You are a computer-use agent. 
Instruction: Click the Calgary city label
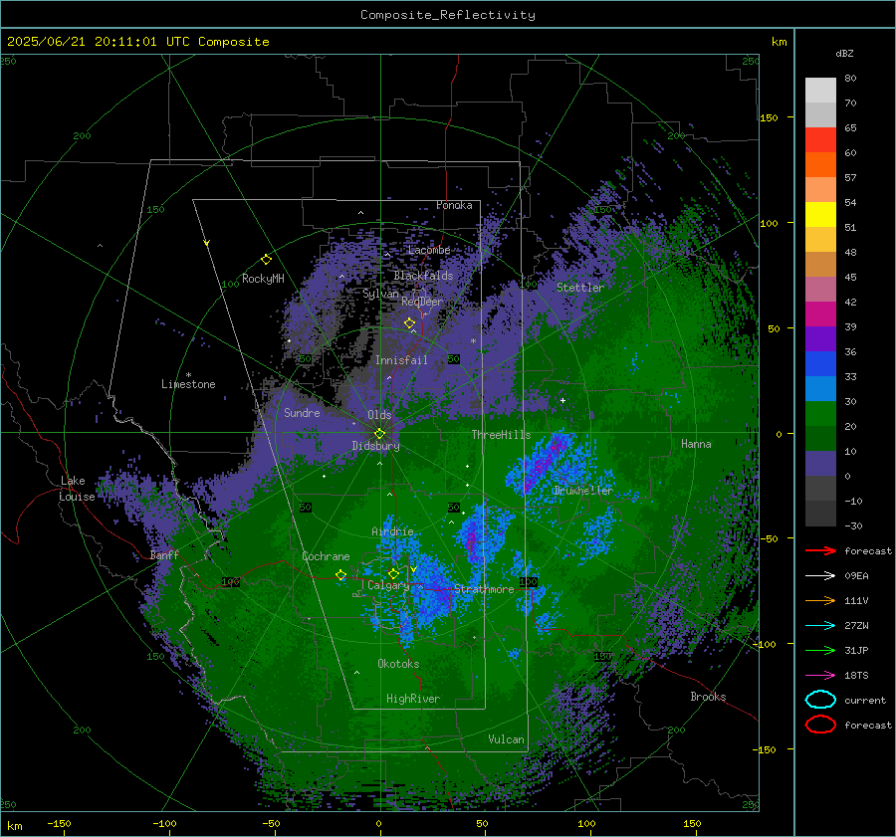(388, 585)
